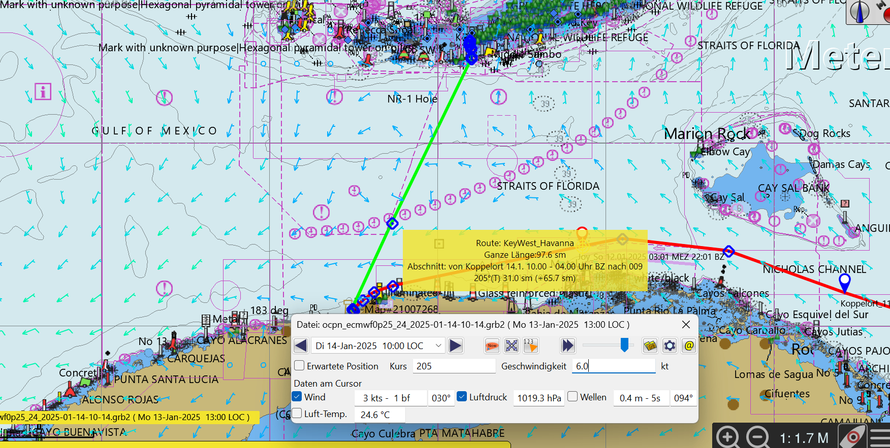Click air temperature value 24.6 °C

[x=379, y=415]
